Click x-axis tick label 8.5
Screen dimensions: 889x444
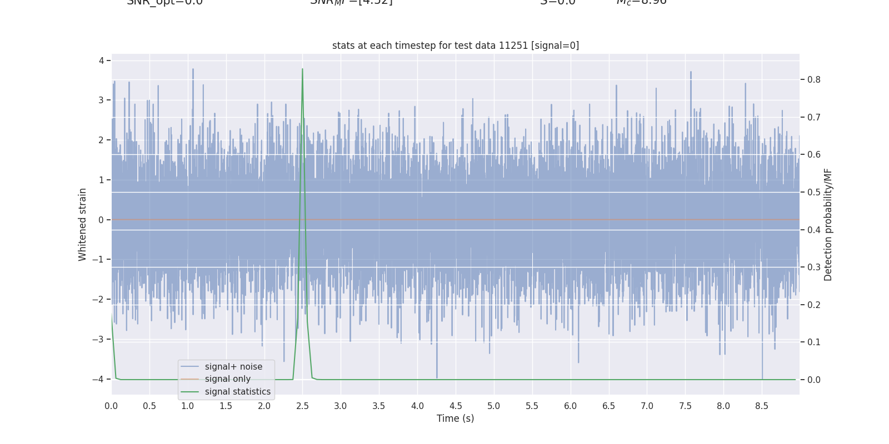coord(762,406)
